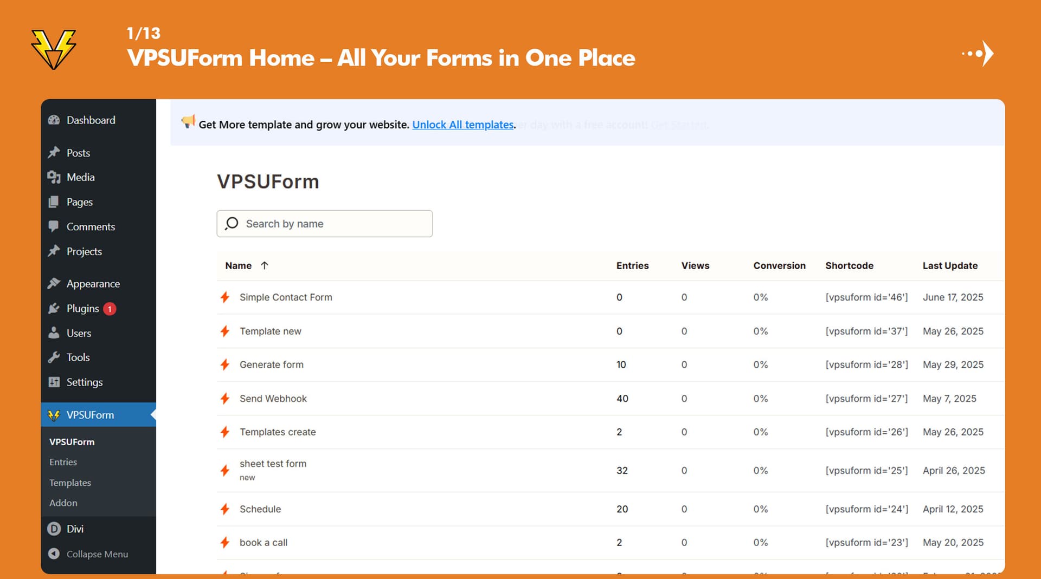Click the magnifier icon inside the search box

point(231,223)
